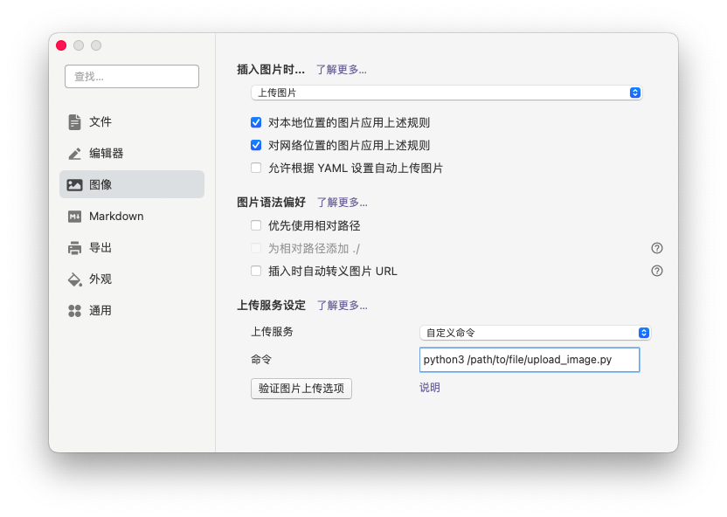Click the 命令 python3 command text field
727x517 pixels.
click(530, 360)
